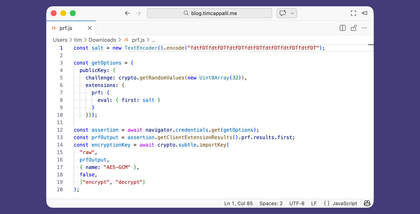Click the share page icon
Image resolution: width=420 pixels, height=214 pixels.
point(283,13)
